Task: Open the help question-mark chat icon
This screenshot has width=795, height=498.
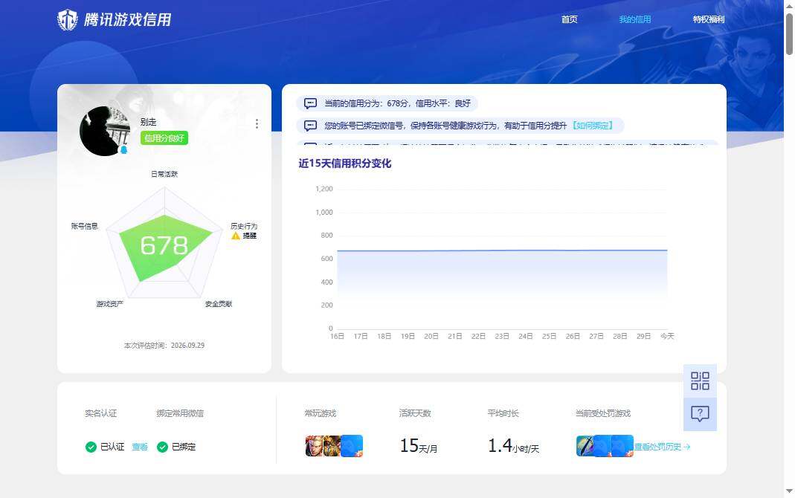Action: coord(700,415)
